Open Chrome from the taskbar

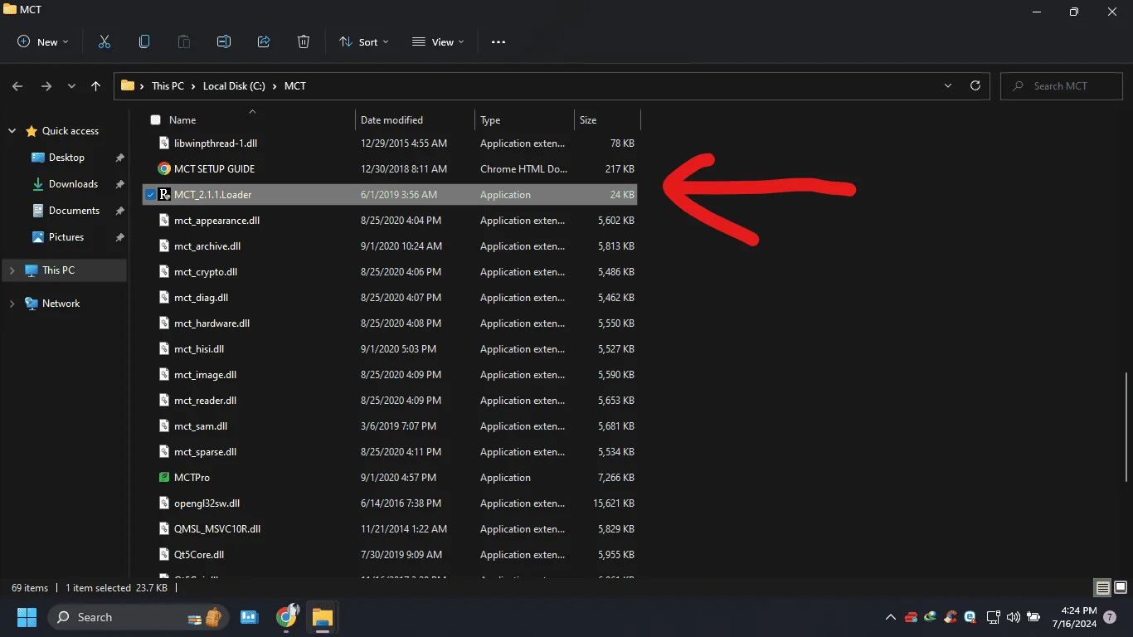[287, 616]
